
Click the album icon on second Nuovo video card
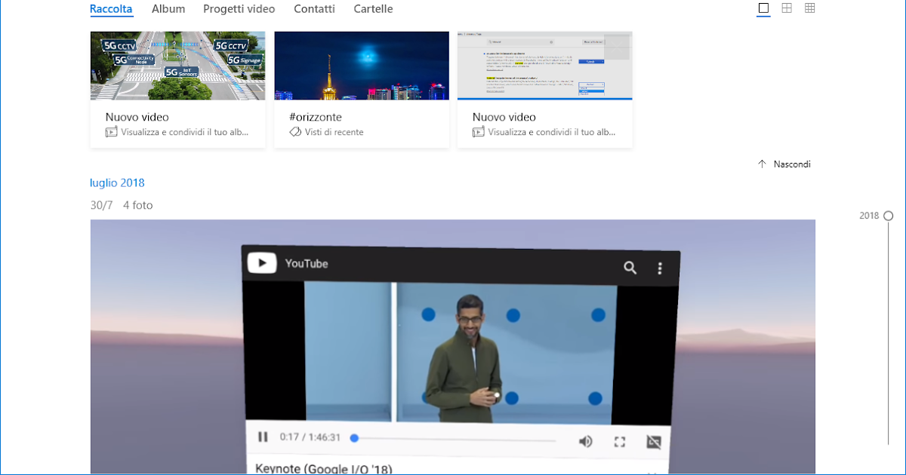coord(476,131)
